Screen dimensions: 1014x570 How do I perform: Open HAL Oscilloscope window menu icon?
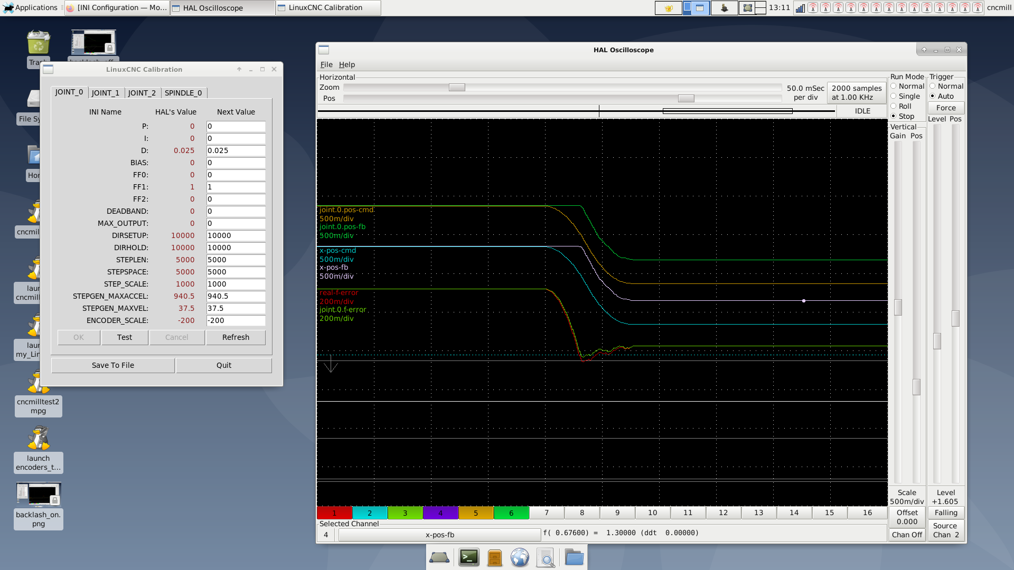(324, 50)
